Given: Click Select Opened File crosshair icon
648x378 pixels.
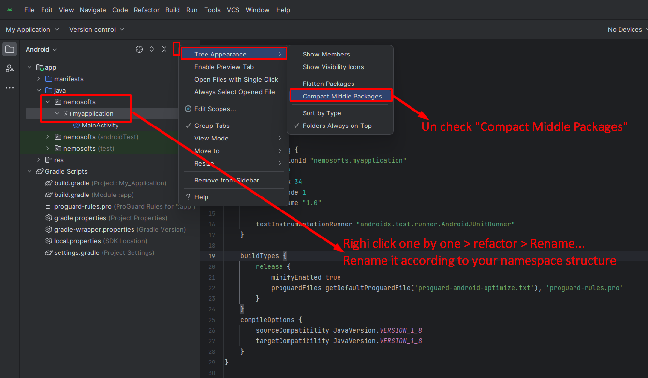Looking at the screenshot, I should click(139, 49).
